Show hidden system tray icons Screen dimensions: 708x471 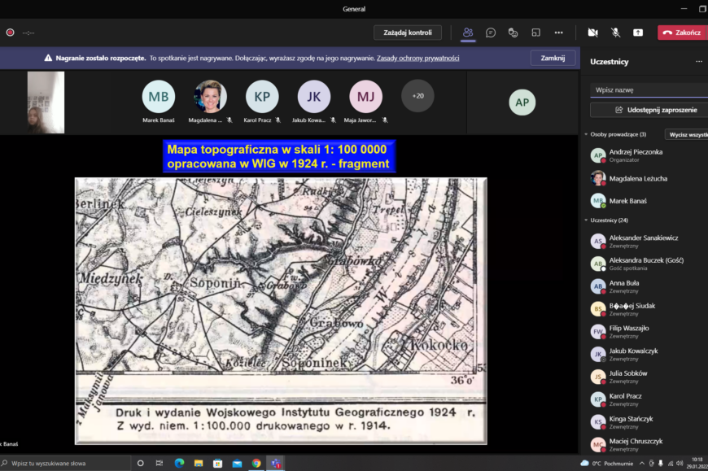641,464
